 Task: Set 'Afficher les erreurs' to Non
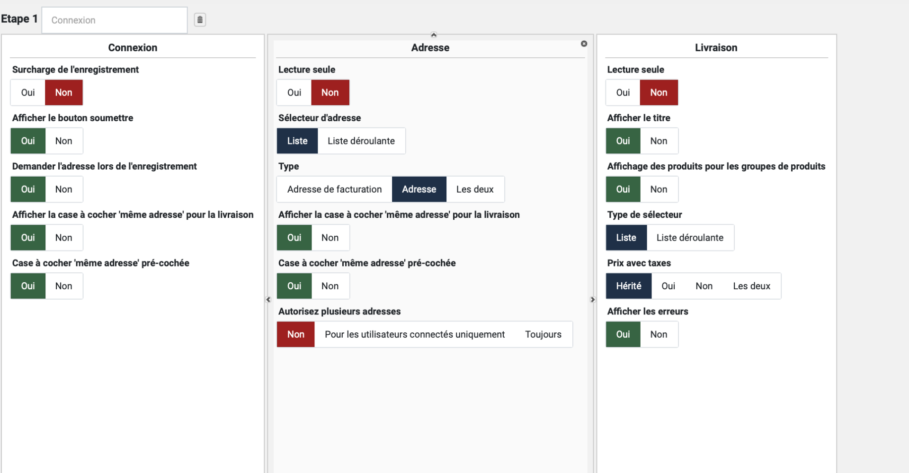point(658,334)
